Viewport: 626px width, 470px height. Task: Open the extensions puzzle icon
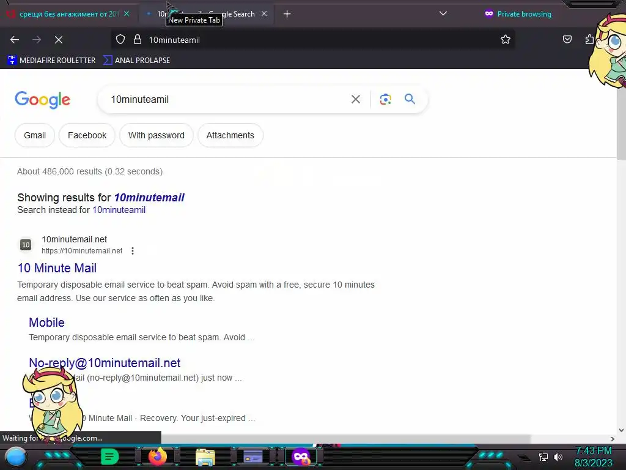click(589, 39)
